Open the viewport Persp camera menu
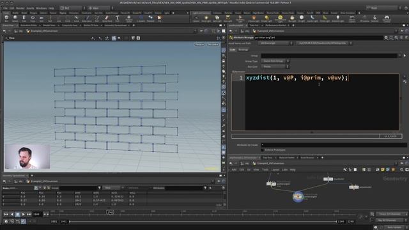This screenshot has height=230, width=409. tap(199, 45)
